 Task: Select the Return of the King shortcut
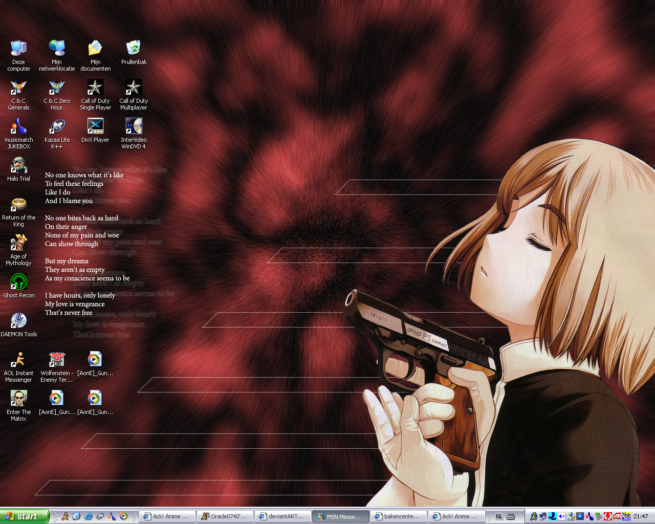tap(19, 211)
